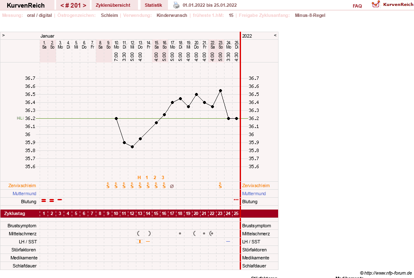This screenshot has height=278, width=414.
Task: Click the temperature point on January 10
Action: pos(116,118)
